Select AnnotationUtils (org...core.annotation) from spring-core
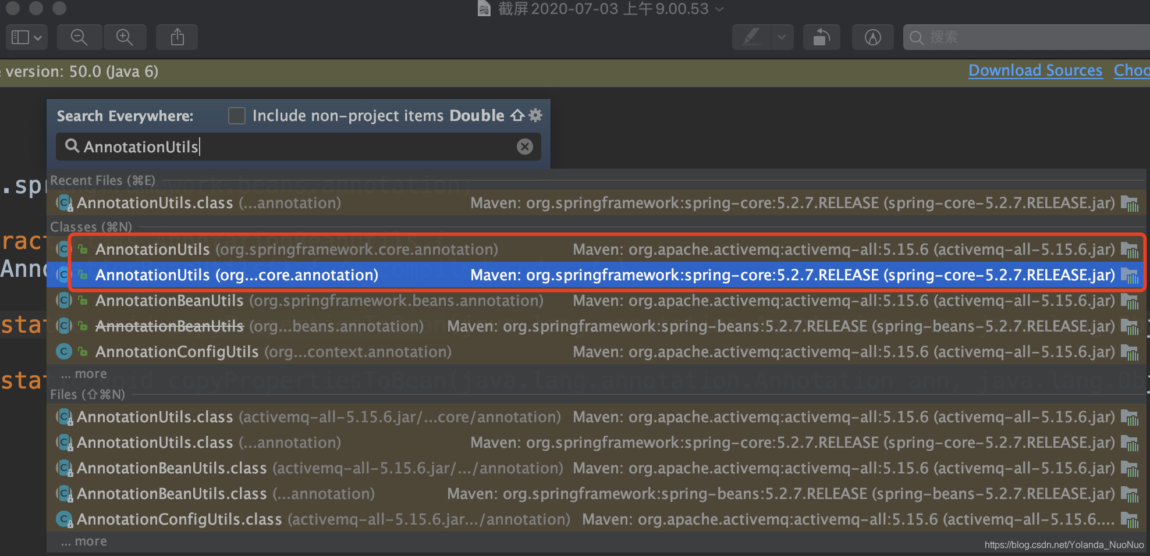The width and height of the screenshot is (1150, 556). tap(596, 275)
